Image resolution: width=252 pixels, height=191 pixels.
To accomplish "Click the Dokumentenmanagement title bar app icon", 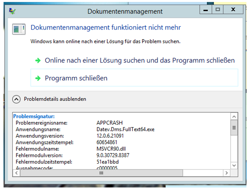I will click(12, 11).
